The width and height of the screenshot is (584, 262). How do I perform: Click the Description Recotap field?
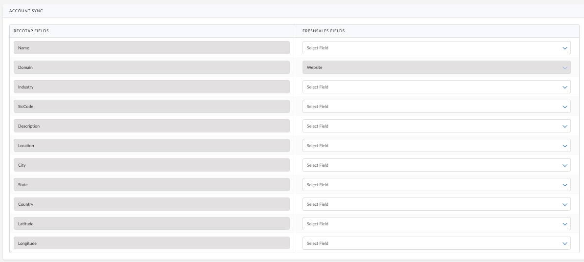point(151,126)
